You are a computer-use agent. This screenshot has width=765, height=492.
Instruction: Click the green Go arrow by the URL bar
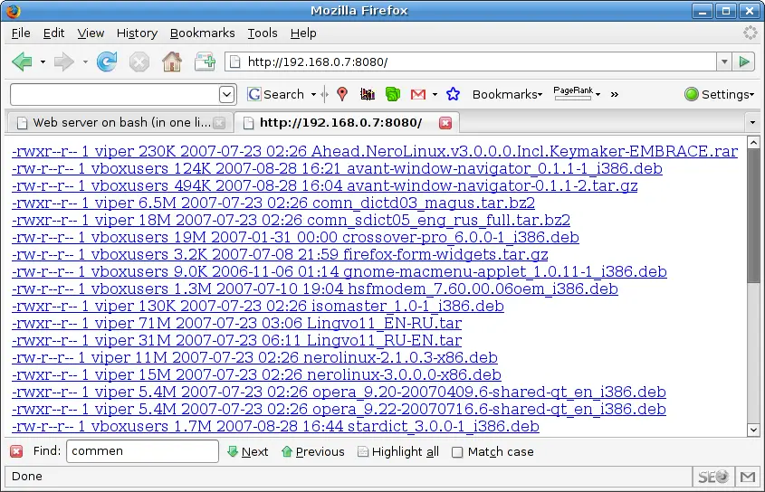(x=744, y=61)
